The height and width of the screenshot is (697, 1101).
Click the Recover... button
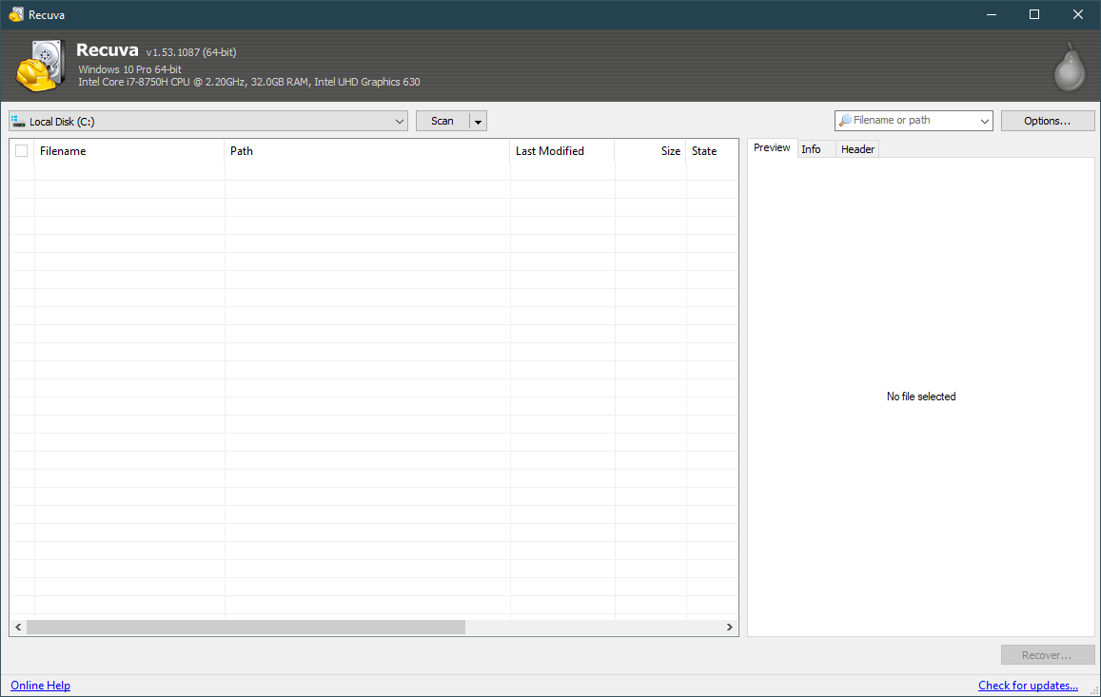point(1048,655)
